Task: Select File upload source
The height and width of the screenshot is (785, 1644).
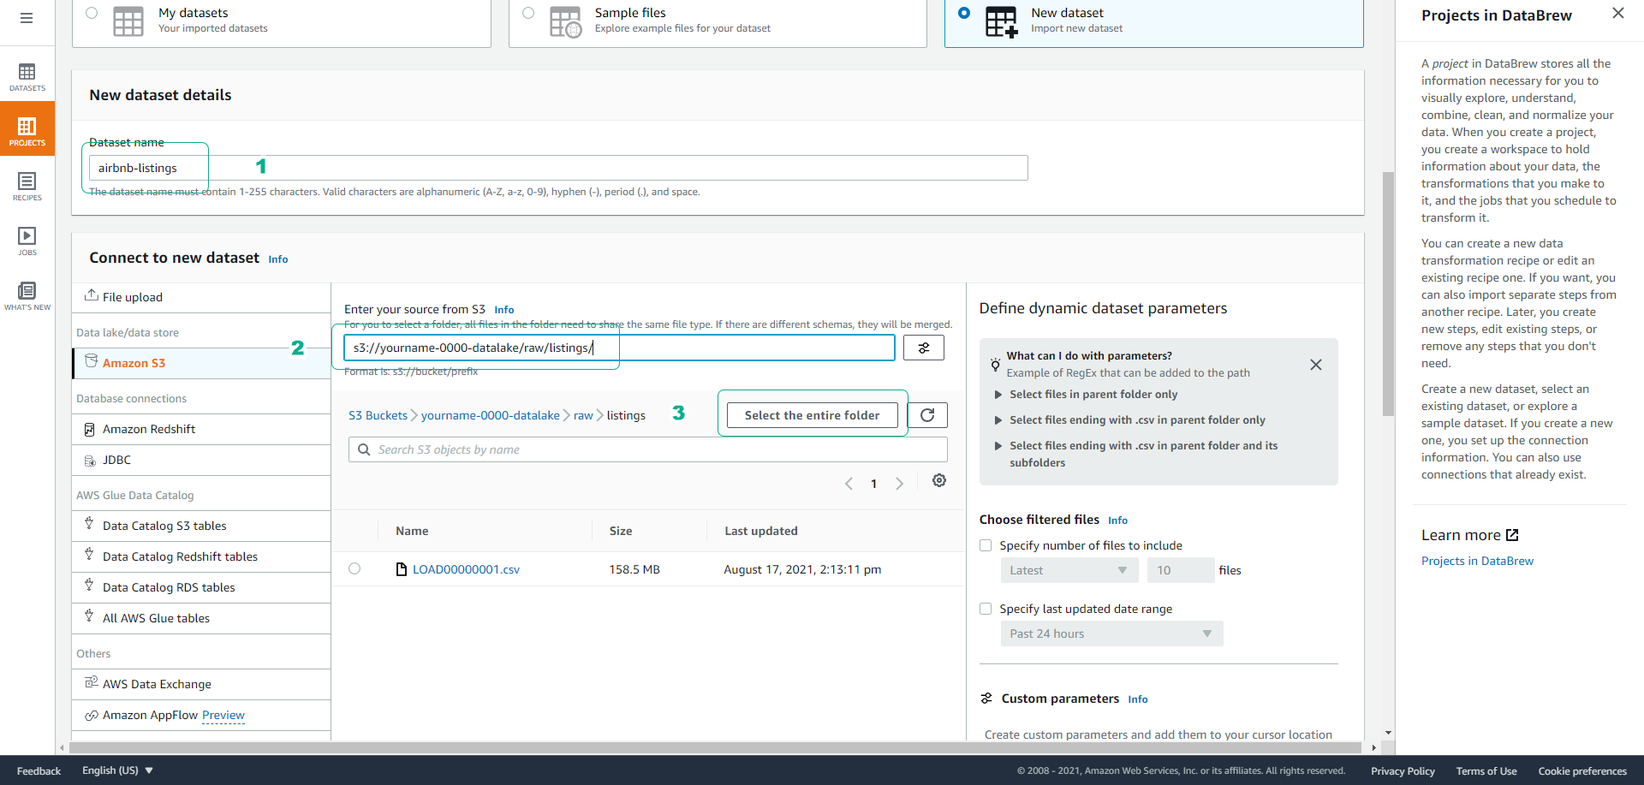Action: tap(201, 297)
